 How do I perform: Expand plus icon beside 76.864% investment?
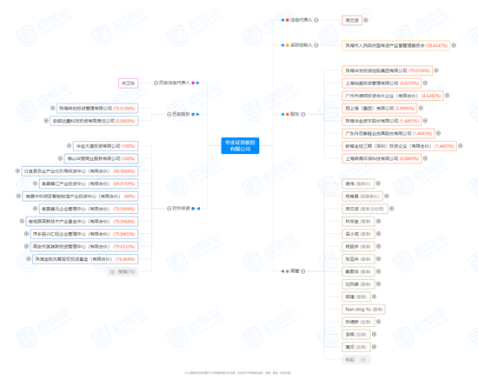29,259
